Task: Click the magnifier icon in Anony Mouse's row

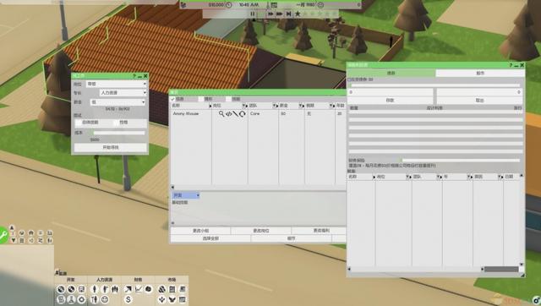Action: (x=221, y=113)
